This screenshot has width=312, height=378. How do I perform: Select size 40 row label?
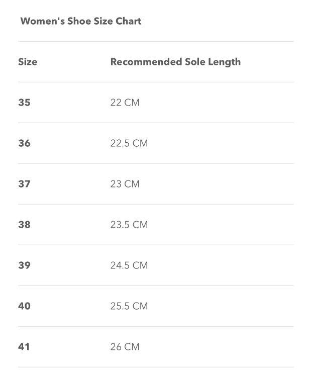tap(24, 306)
